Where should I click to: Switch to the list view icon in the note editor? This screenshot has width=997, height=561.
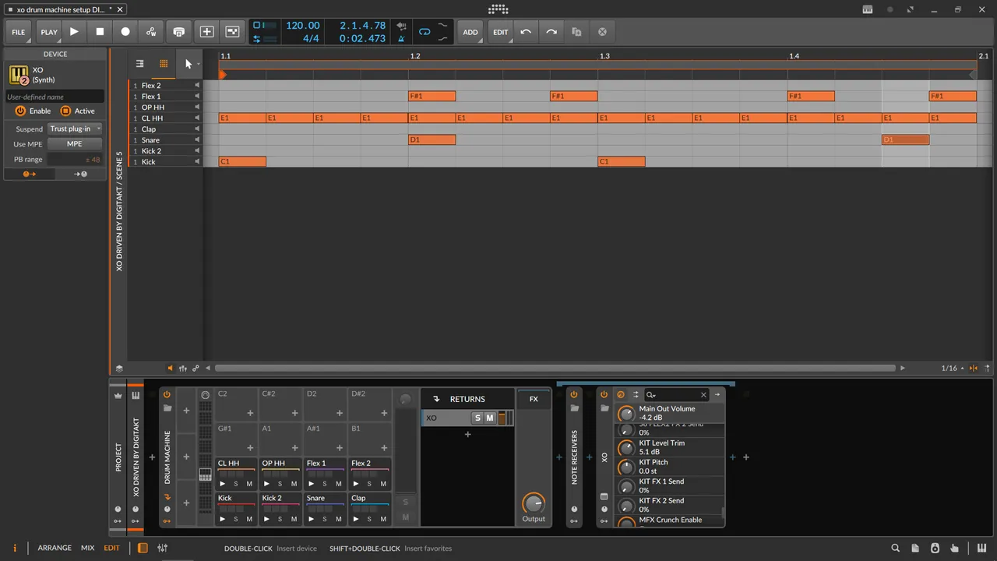[139, 64]
